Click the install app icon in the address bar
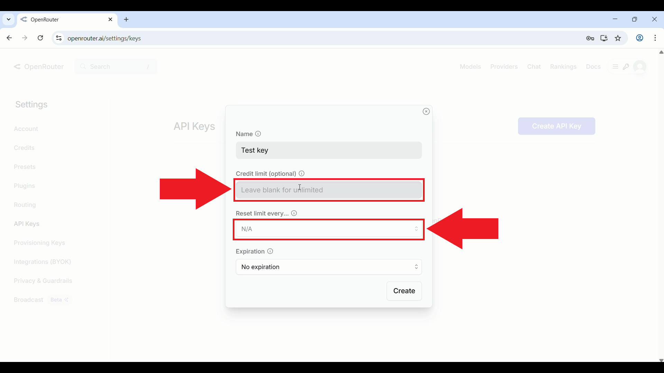This screenshot has height=373, width=664. (604, 38)
